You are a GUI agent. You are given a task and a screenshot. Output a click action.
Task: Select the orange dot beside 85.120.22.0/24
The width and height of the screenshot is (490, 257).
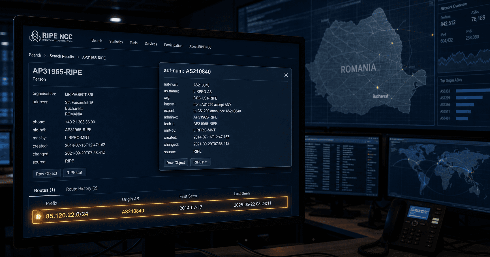pyautogui.click(x=38, y=217)
